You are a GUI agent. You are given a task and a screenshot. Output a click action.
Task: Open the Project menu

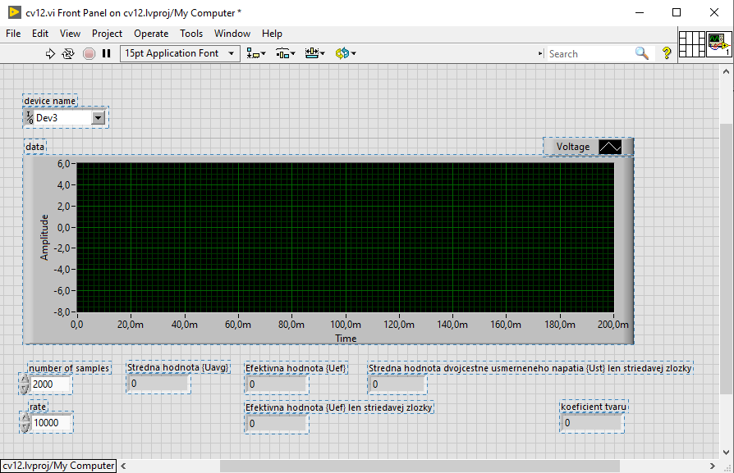107,34
